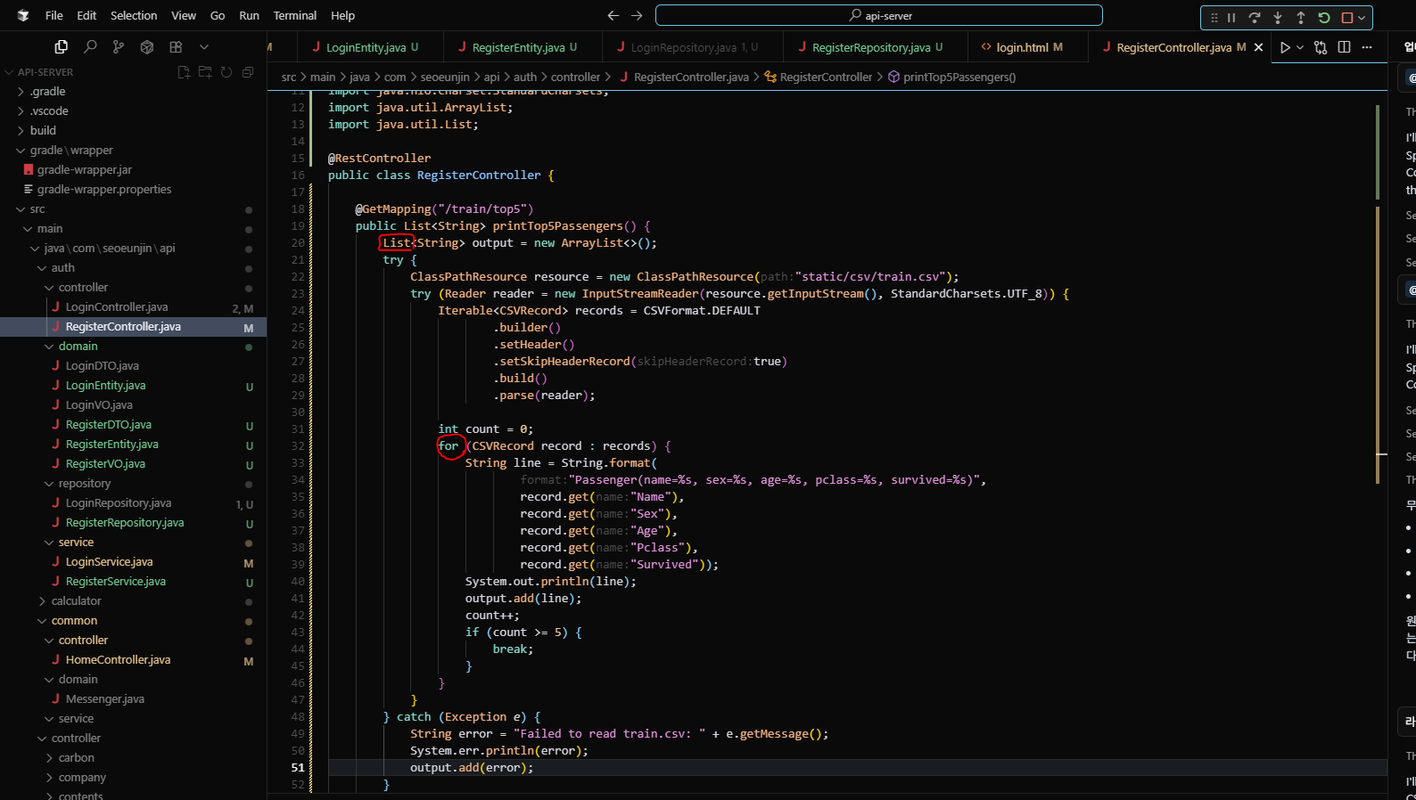Viewport: 1416px width, 800px height.
Task: Restart the debug session
Action: tap(1324, 17)
